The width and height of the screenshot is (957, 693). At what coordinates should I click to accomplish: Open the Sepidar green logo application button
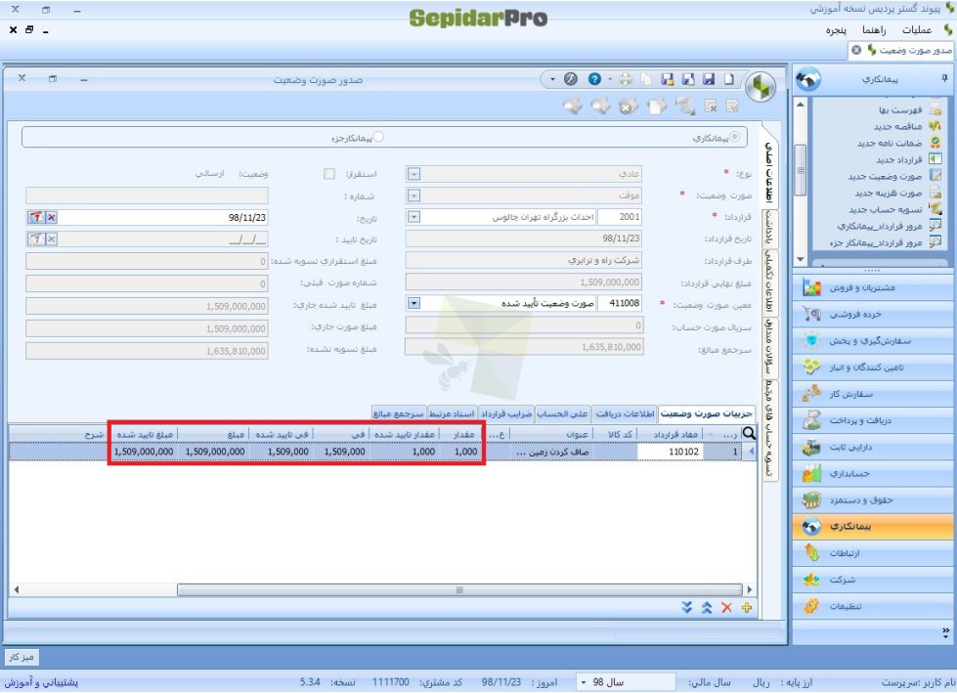pos(761,87)
